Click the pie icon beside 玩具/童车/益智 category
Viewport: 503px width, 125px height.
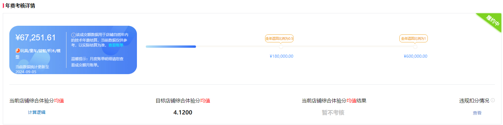pos(18,51)
